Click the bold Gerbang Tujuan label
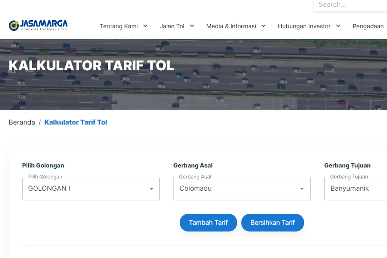387x258 pixels. pyautogui.click(x=347, y=165)
